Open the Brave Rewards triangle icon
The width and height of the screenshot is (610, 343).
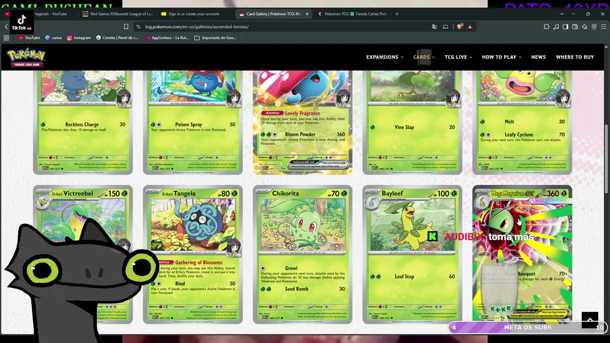pos(470,27)
